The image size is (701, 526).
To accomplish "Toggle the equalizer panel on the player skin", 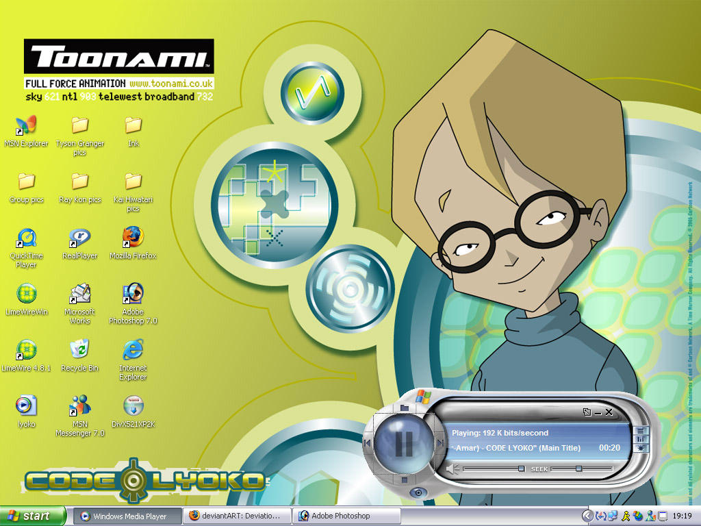I will (x=641, y=438).
